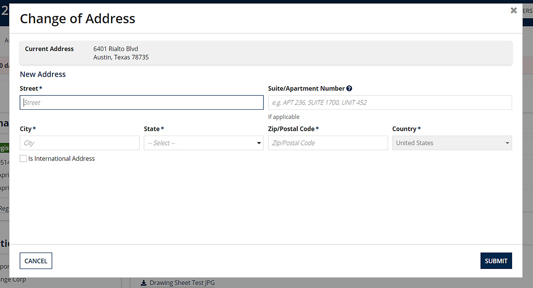Click the Suite/Apartment Number help icon
Viewport: 533px width, 288px height.
pyautogui.click(x=349, y=88)
